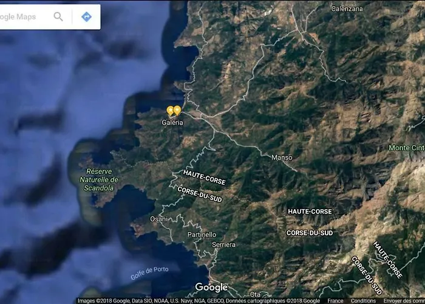Open directions with the blue arrow icon
425x304 pixels.
coord(86,16)
